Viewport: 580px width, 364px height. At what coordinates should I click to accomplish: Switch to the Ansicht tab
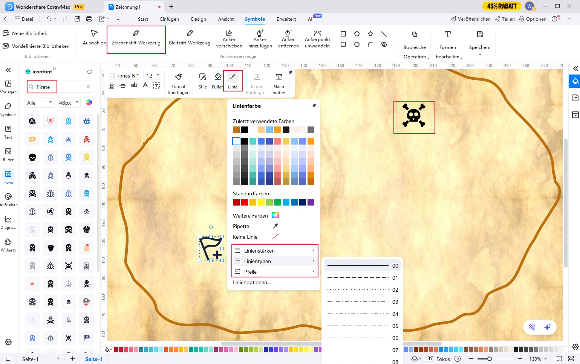226,19
